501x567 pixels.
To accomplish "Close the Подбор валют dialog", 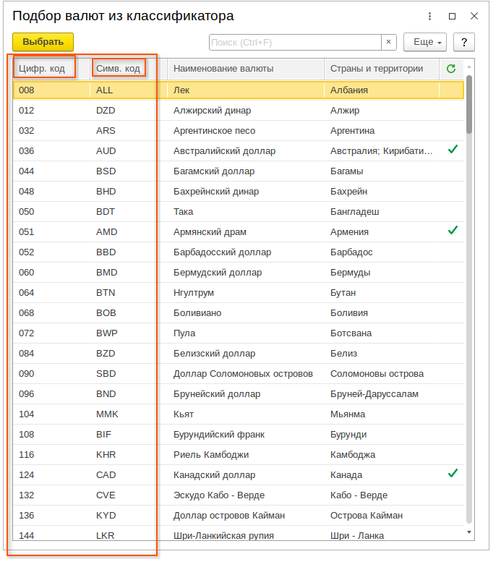I will [474, 16].
